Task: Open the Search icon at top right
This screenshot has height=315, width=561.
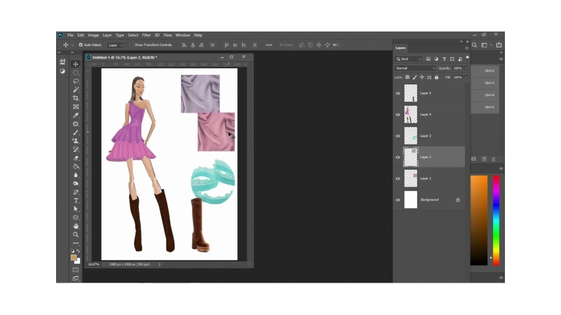Action: click(474, 45)
